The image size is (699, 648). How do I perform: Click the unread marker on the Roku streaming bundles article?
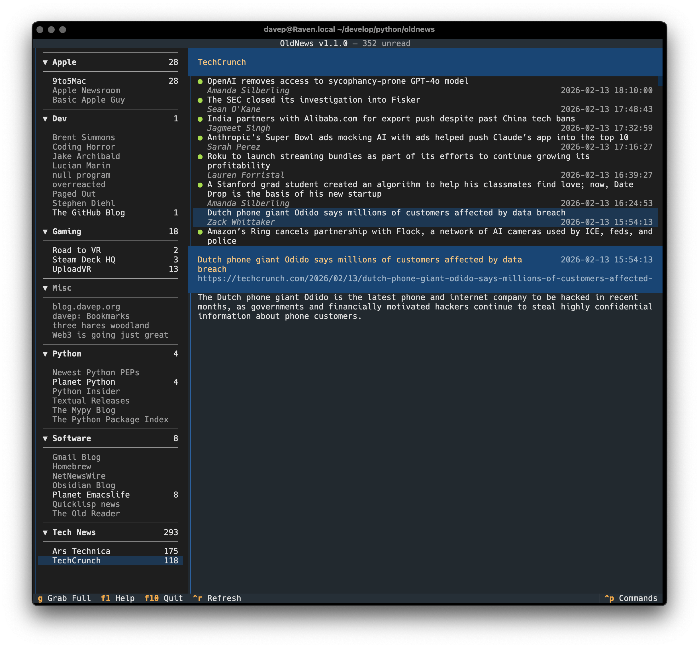click(200, 157)
